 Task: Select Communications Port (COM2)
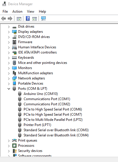click(47, 104)
